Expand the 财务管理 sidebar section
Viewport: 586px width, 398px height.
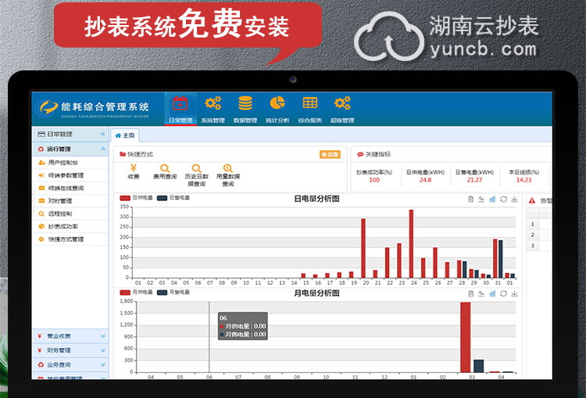pyautogui.click(x=103, y=350)
